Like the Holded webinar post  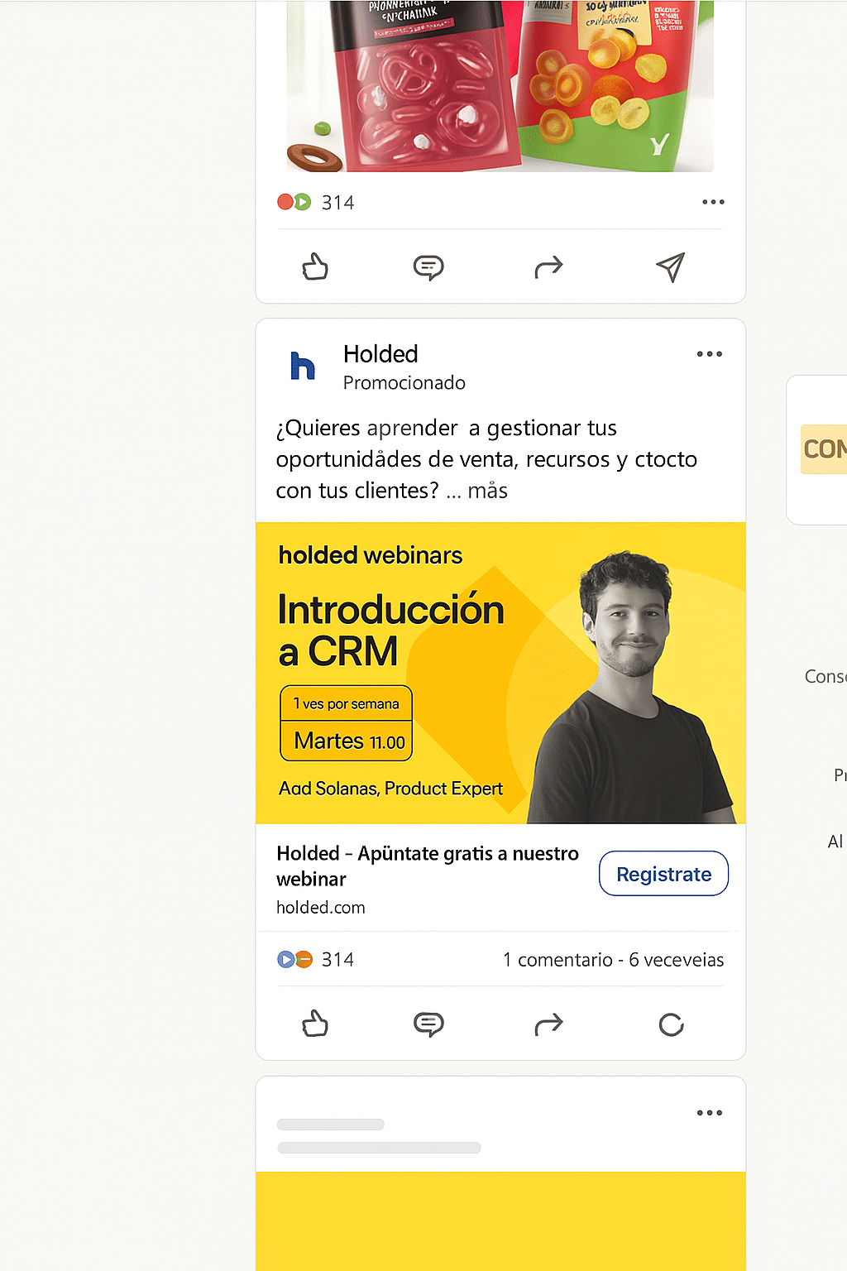click(x=315, y=1024)
